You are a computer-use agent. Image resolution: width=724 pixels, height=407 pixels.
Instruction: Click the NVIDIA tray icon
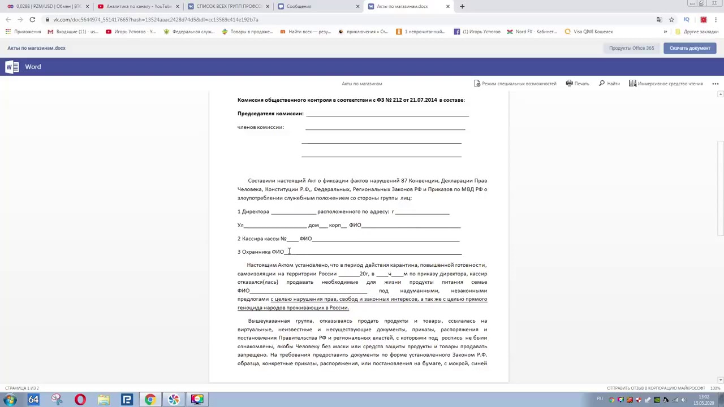click(x=657, y=400)
